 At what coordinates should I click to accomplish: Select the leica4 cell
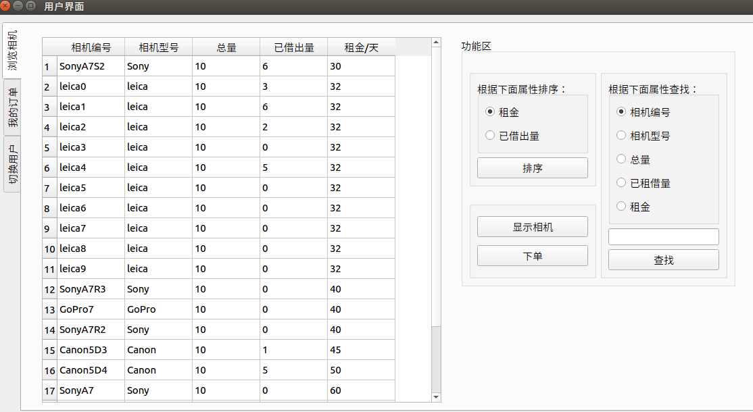pyautogui.click(x=91, y=168)
